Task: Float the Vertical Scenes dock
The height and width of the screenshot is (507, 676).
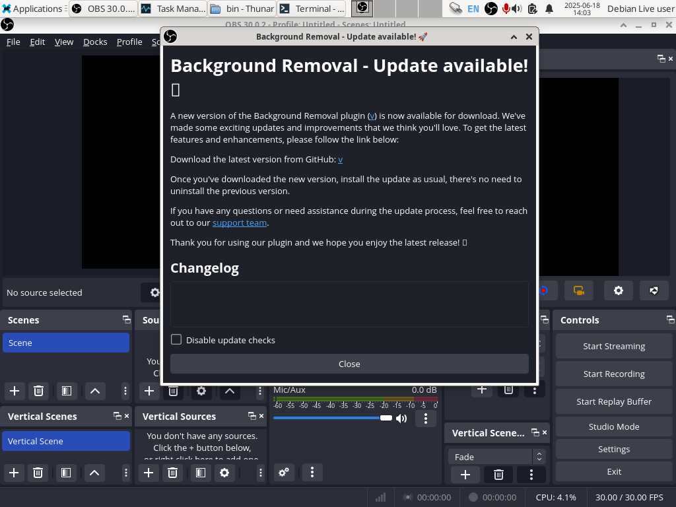Action: coord(118,416)
